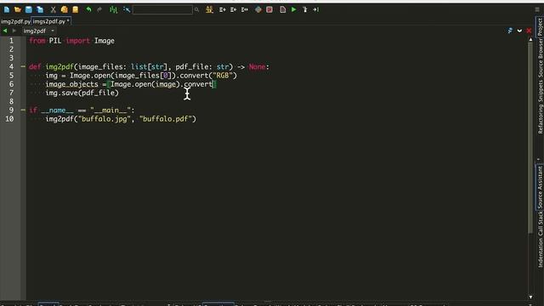Click the "buffalo.jpg" string
544x306 pixels.
[105, 119]
